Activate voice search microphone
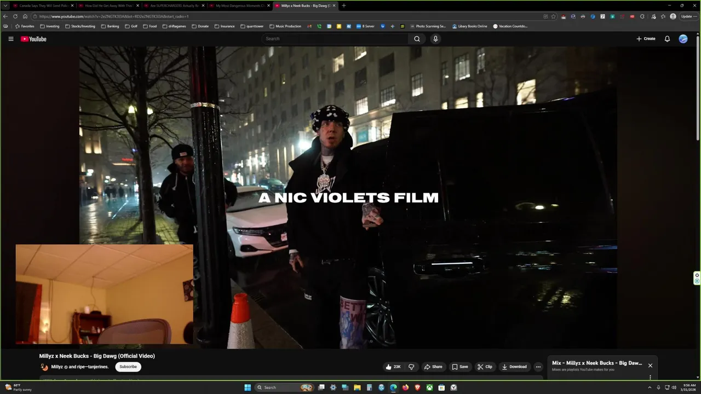 435,39
